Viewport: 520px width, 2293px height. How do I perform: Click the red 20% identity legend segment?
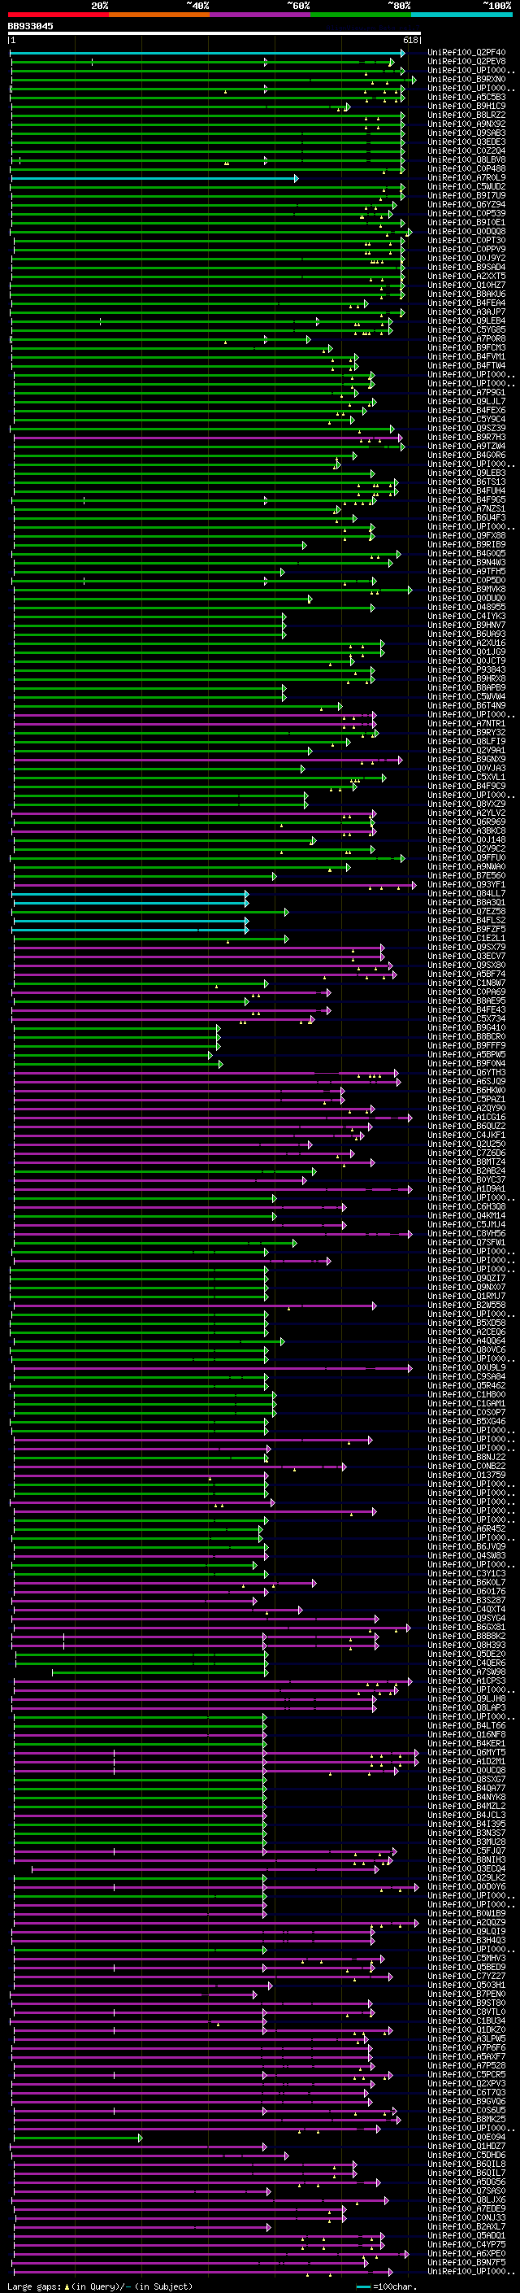click(58, 15)
